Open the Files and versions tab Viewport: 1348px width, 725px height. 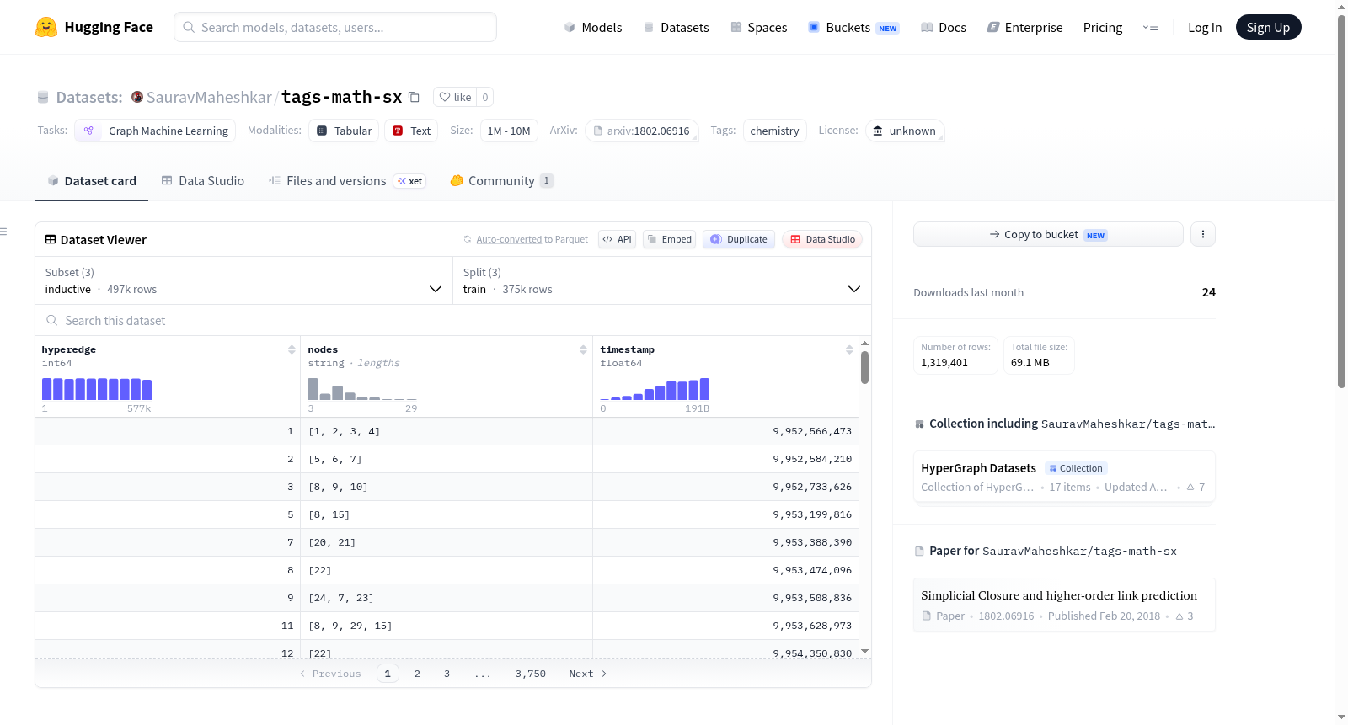347,181
